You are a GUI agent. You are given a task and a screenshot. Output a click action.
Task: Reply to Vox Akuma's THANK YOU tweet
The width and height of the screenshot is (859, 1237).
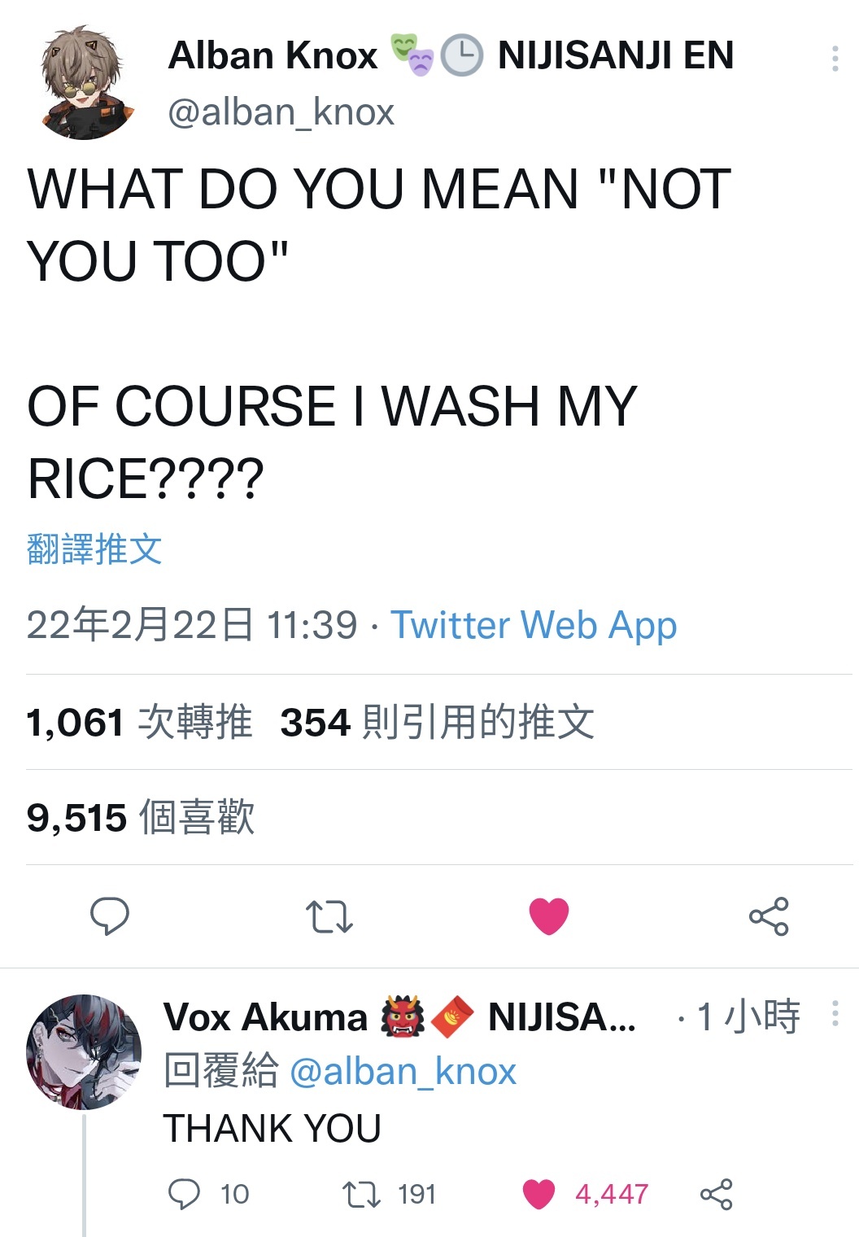pyautogui.click(x=184, y=1194)
